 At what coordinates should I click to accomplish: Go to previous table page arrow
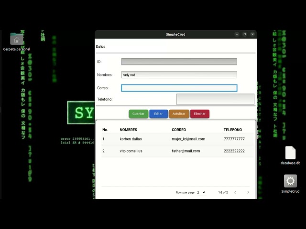click(235, 192)
